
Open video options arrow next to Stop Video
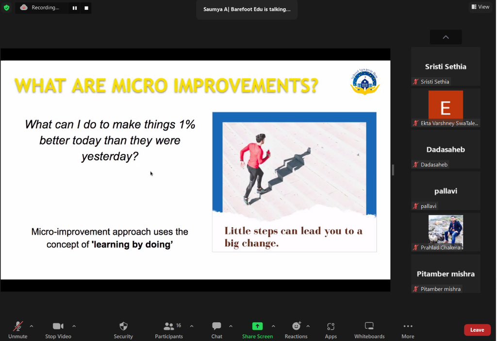coord(74,326)
